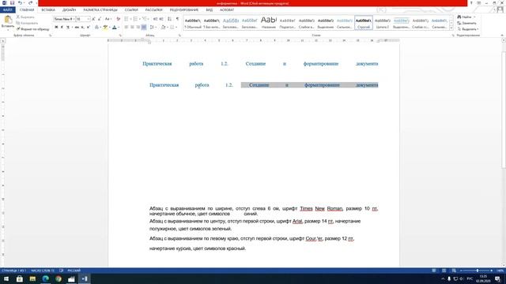
Task: Click text highlight color button
Action: (x=105, y=27)
